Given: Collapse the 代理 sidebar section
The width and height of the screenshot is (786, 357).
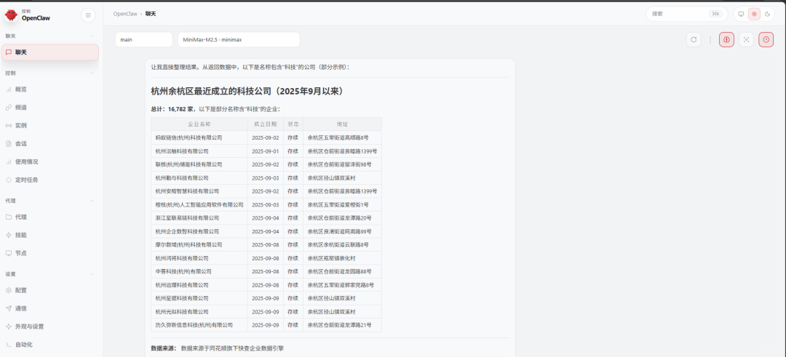Looking at the screenshot, I should click(x=92, y=201).
